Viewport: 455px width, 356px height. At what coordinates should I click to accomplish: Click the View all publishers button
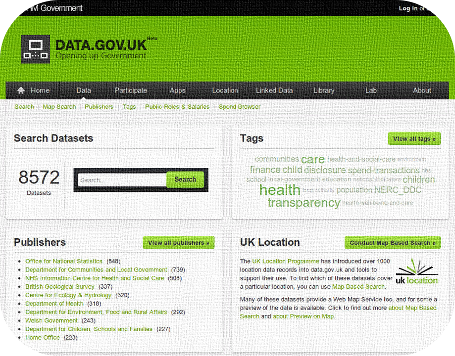178,243
